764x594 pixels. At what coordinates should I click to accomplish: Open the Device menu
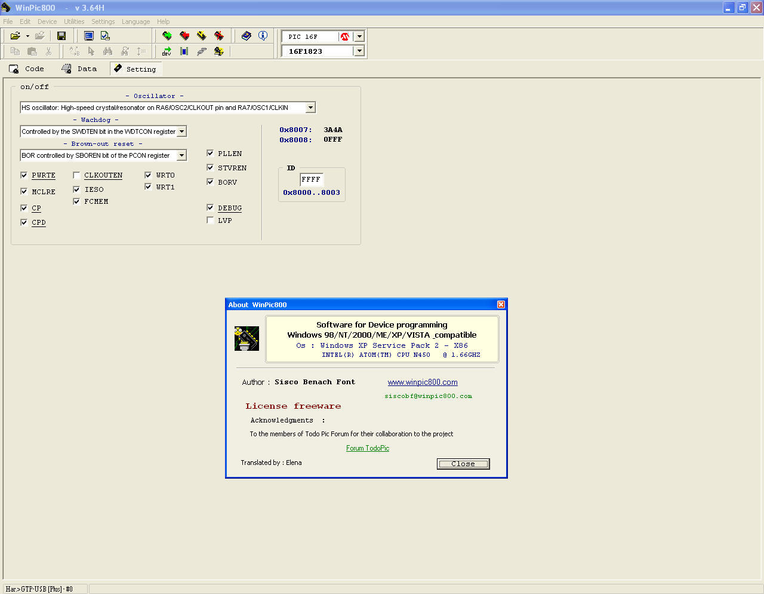(x=47, y=22)
